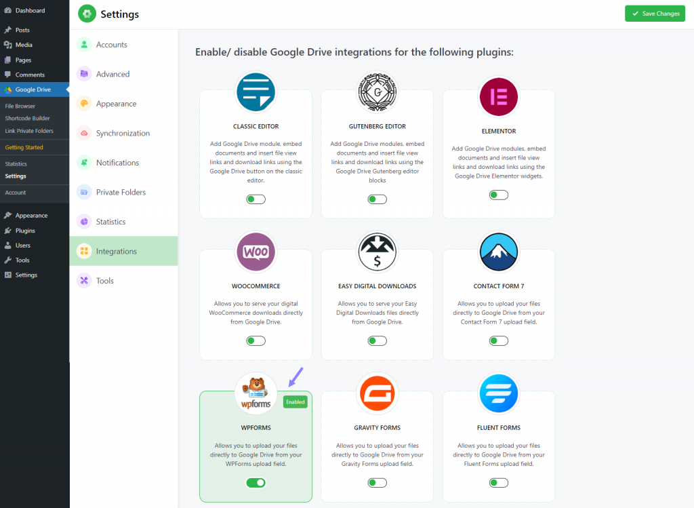The image size is (694, 508).
Task: Click the Elementor logo icon
Action: [x=498, y=97]
